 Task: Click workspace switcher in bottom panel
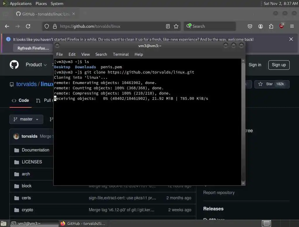(x=266, y=223)
